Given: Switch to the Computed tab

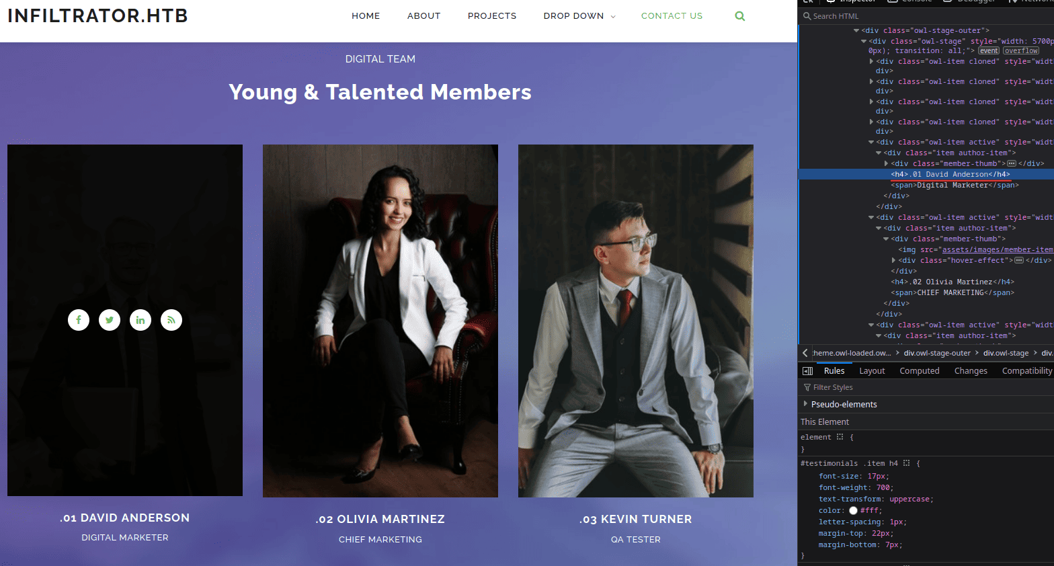Looking at the screenshot, I should coord(919,371).
